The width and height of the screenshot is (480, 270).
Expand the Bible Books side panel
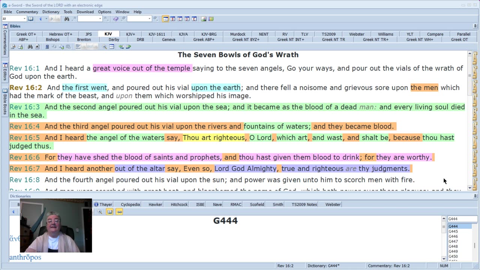point(5,102)
